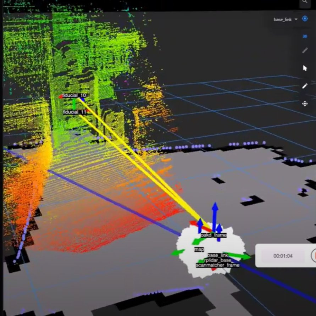The image size is (316, 316).
Task: Open the base_link frame dropdown
Action: click(283, 20)
